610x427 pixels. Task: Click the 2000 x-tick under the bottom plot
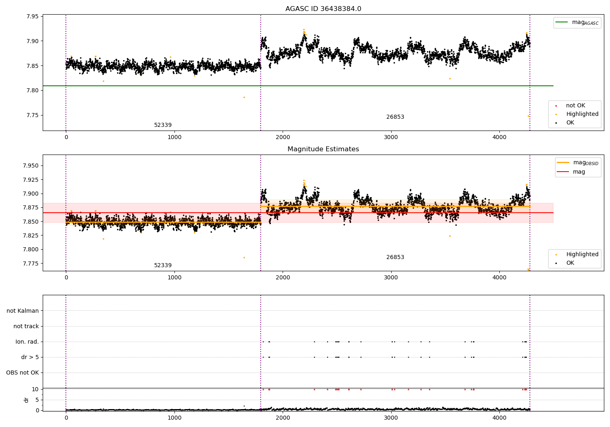[283, 418]
